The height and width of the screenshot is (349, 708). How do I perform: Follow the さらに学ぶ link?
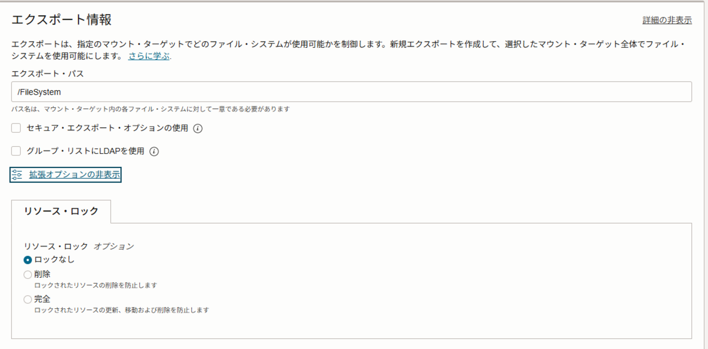pyautogui.click(x=149, y=55)
